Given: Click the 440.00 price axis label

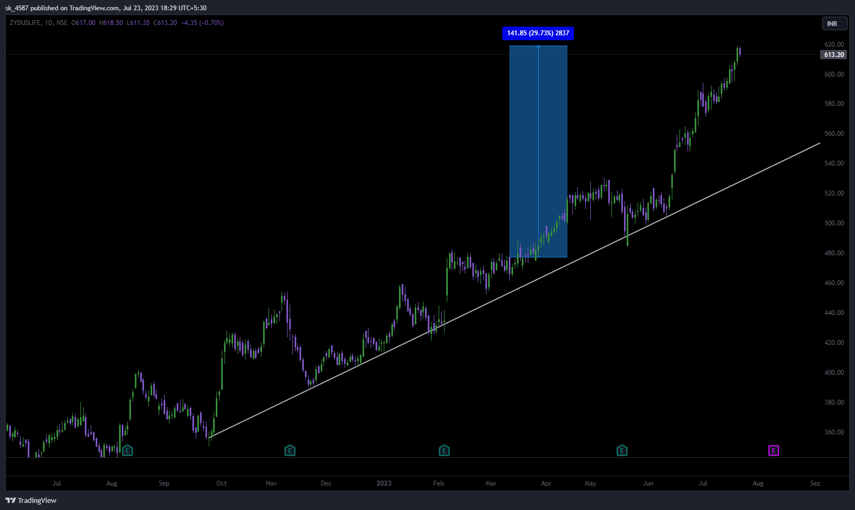Looking at the screenshot, I should 834,313.
